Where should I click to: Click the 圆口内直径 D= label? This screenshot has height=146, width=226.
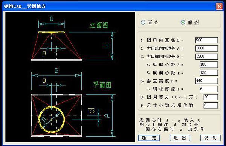[162, 40]
